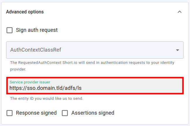Image resolution: width=190 pixels, height=126 pixels.
Task: Place cursor after /adfs/ls in issuer field
Action: pyautogui.click(x=81, y=87)
